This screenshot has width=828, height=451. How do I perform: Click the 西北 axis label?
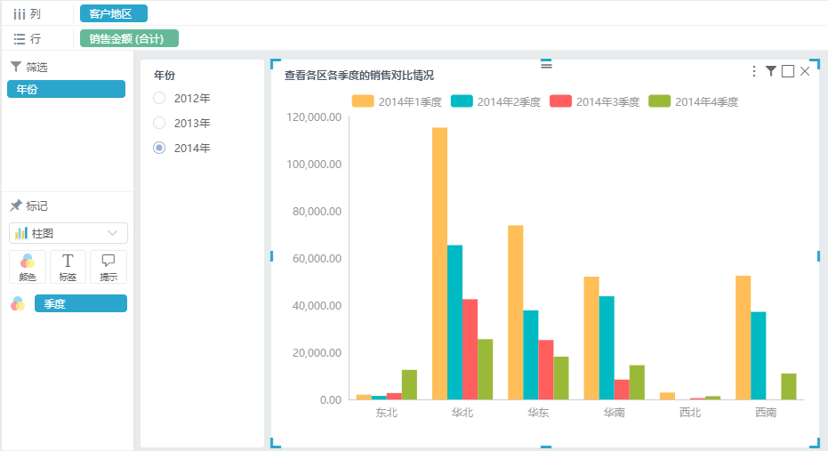pos(690,413)
